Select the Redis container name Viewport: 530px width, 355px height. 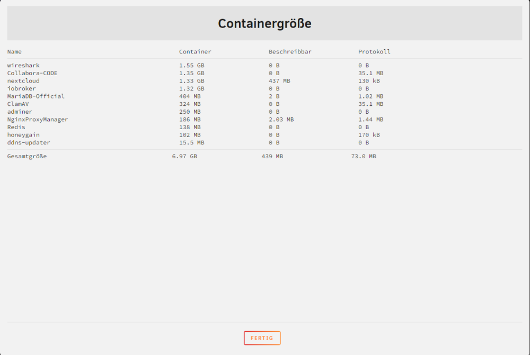pos(16,127)
